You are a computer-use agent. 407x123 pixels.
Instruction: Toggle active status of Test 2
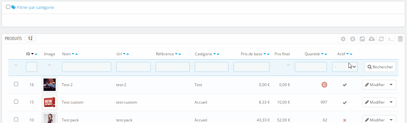click(x=345, y=85)
